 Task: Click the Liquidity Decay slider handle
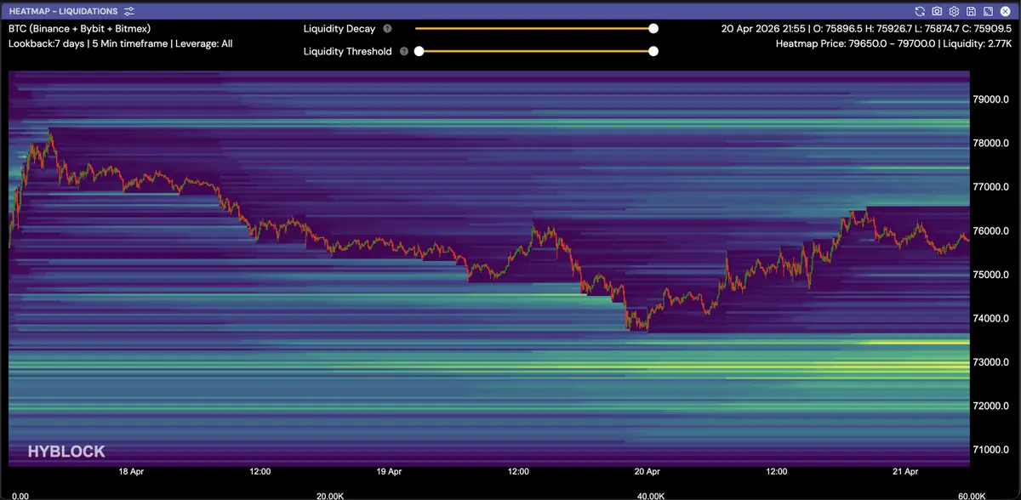coord(653,28)
